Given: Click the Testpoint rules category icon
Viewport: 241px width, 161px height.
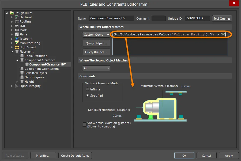Looking at the screenshot, I should tap(17, 39).
